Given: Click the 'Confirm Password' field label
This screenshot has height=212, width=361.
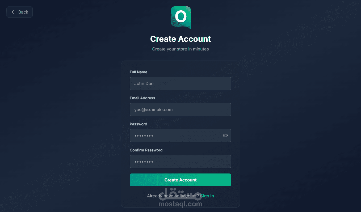Looking at the screenshot, I should [x=146, y=150].
